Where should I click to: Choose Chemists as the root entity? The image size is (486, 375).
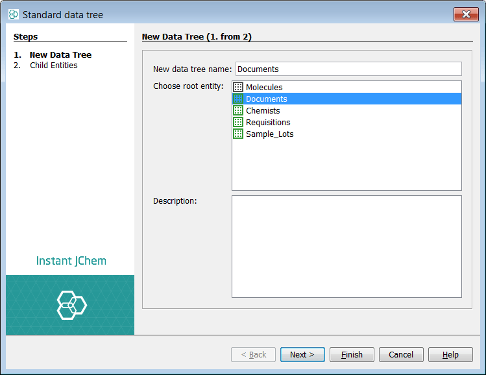point(263,110)
